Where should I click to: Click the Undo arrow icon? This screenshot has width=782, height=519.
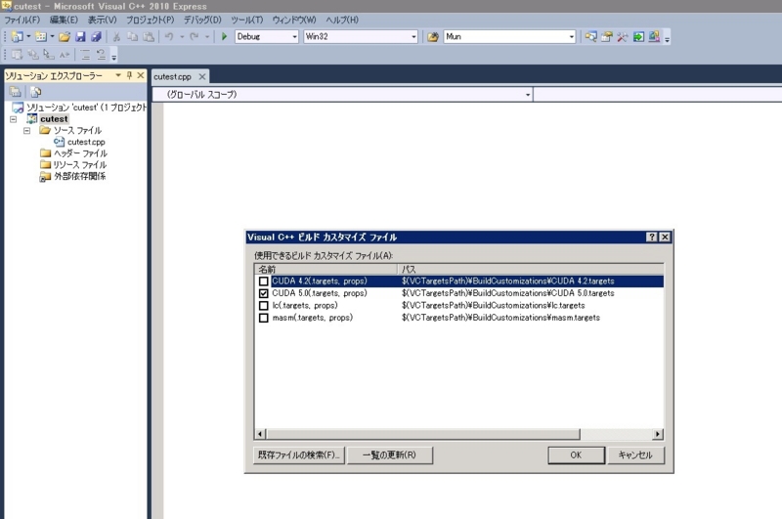tap(169, 36)
